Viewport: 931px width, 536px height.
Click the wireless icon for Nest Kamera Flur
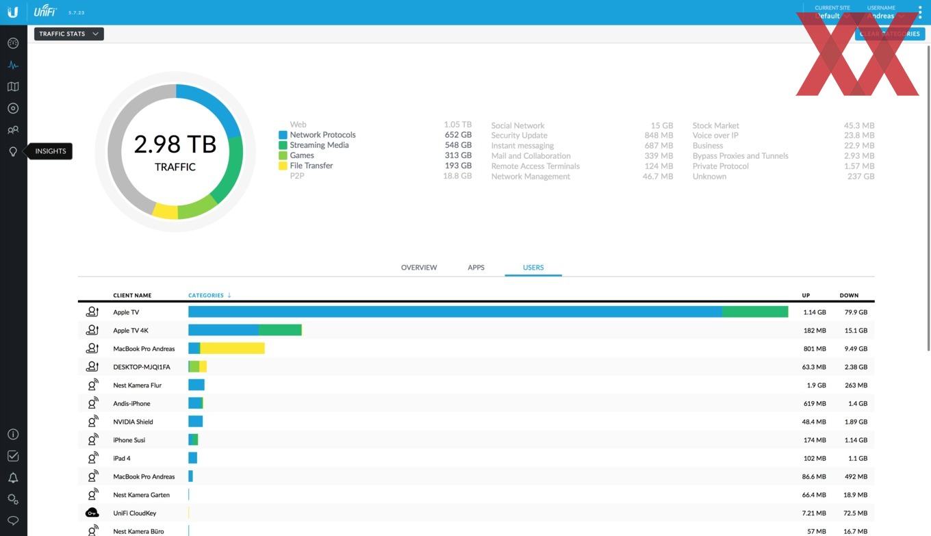coord(92,385)
